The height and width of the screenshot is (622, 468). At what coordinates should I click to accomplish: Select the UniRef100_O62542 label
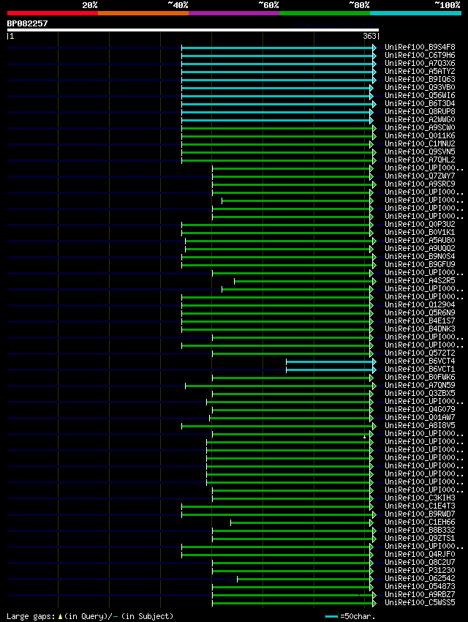click(x=420, y=578)
